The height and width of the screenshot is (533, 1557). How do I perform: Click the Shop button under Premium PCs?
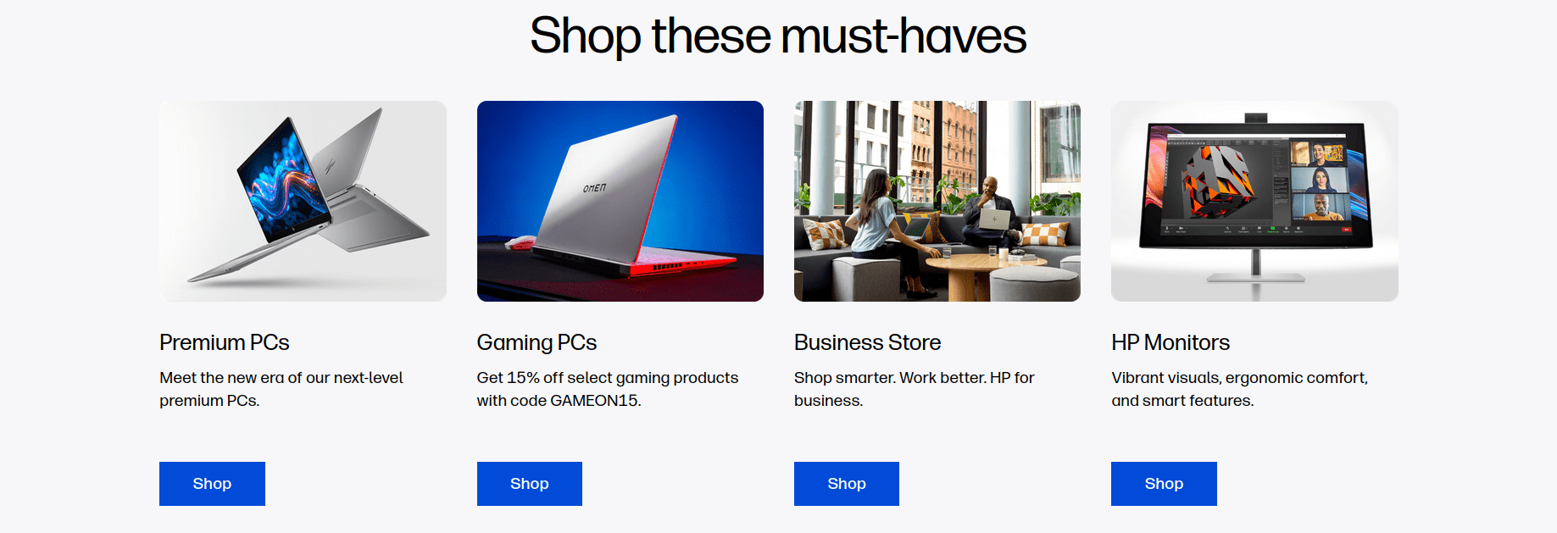point(212,484)
